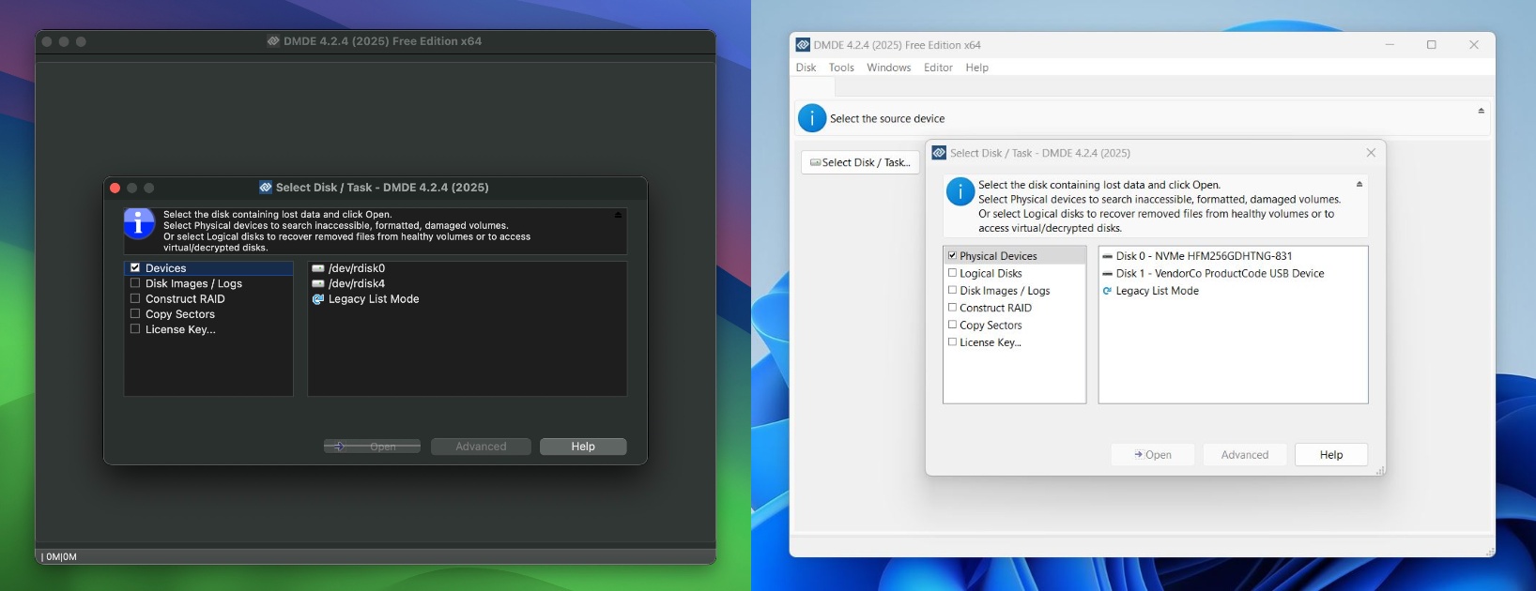
Task: Open the Disk menu
Action: point(806,68)
